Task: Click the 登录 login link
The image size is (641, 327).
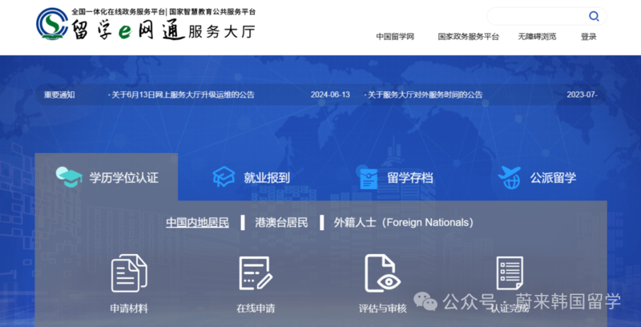Action: (x=589, y=37)
